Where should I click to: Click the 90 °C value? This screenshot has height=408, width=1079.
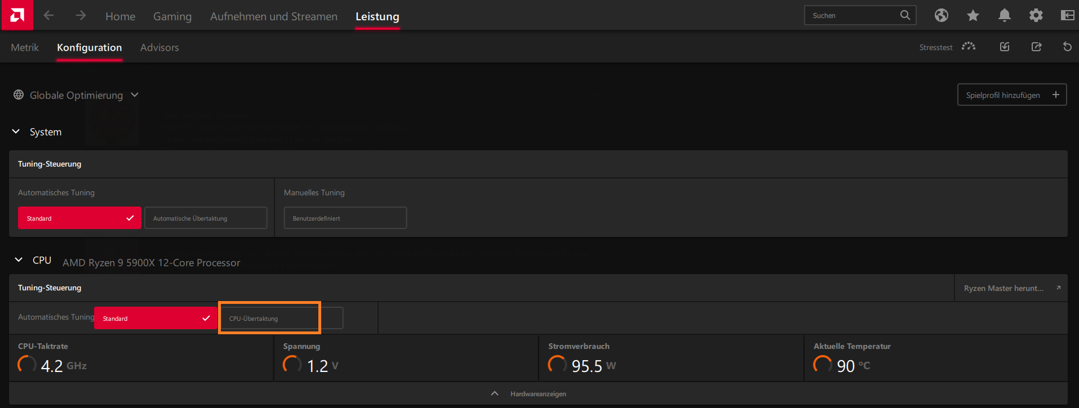853,365
